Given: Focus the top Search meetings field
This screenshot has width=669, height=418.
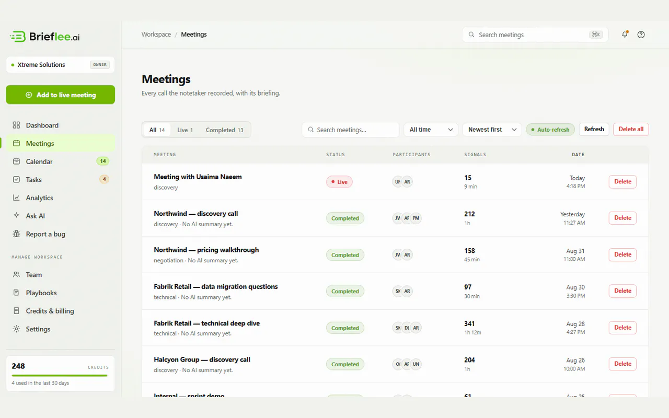Looking at the screenshot, I should 535,34.
